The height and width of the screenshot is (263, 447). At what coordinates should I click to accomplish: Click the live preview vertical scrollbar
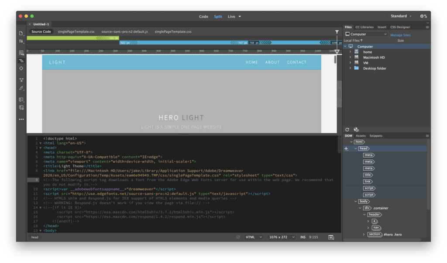click(335, 59)
